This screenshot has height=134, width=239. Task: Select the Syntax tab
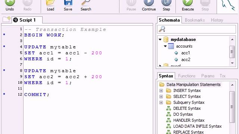point(166,76)
